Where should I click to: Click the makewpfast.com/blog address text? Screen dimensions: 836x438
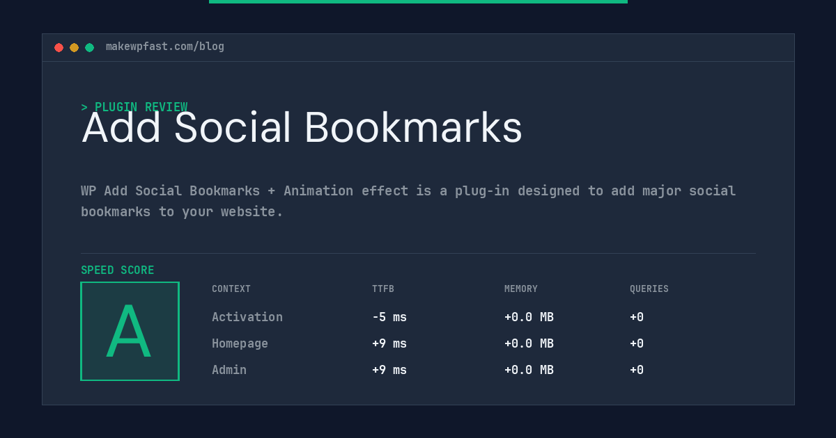165,47
